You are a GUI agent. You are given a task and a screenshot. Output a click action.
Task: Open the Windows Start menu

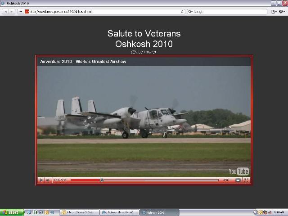pos(12,212)
